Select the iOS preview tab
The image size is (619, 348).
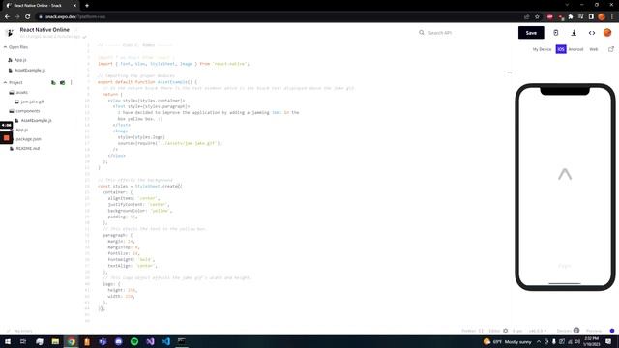point(561,49)
